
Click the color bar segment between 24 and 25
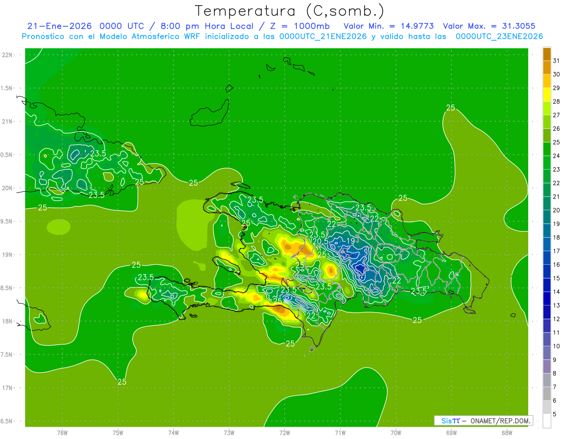[x=547, y=149]
